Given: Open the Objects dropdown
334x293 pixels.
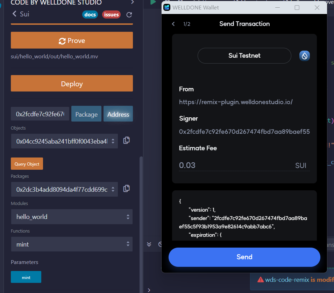Looking at the screenshot, I should point(64,141).
